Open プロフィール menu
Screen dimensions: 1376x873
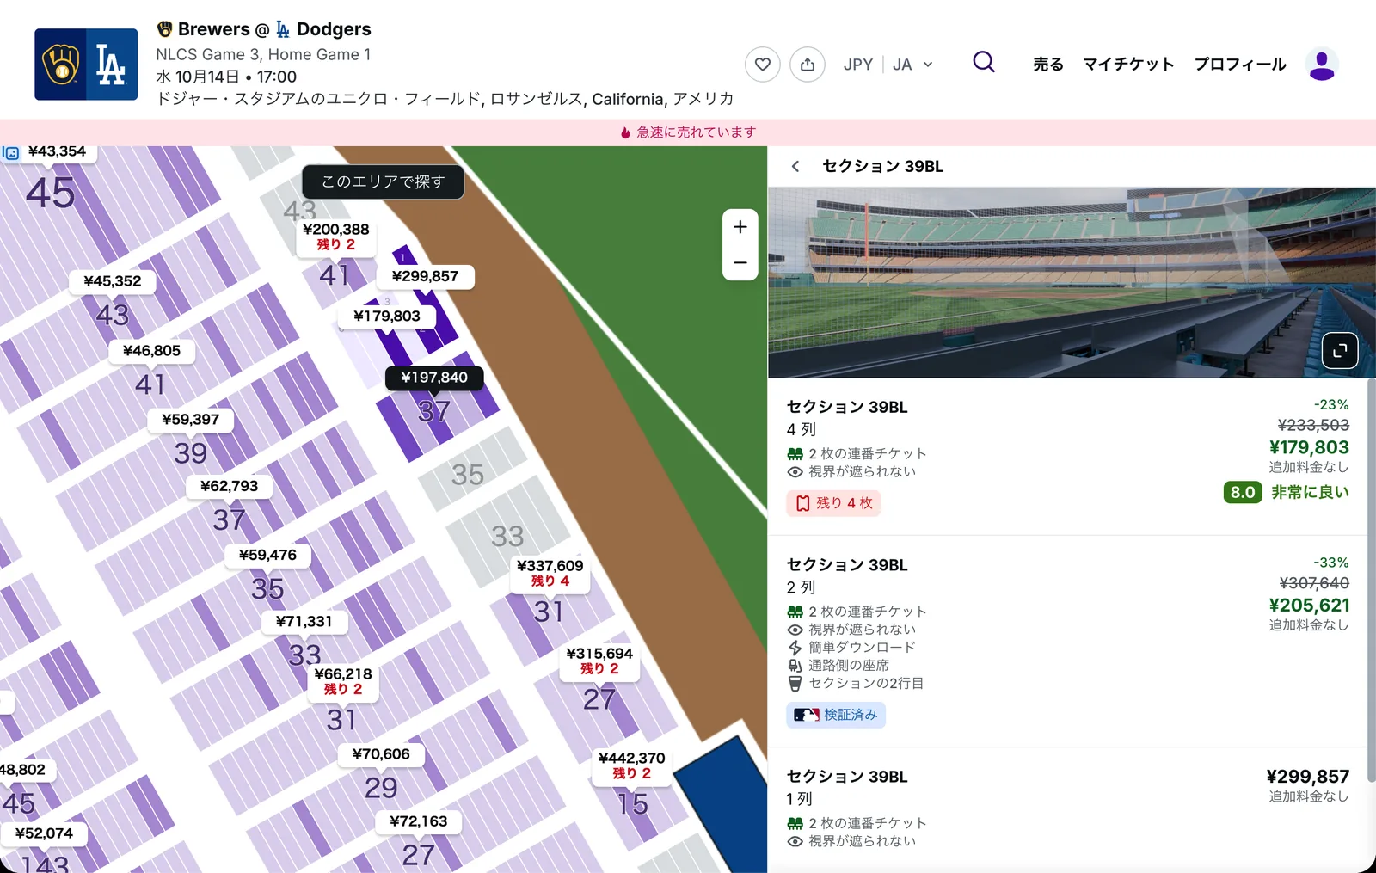click(x=1240, y=65)
